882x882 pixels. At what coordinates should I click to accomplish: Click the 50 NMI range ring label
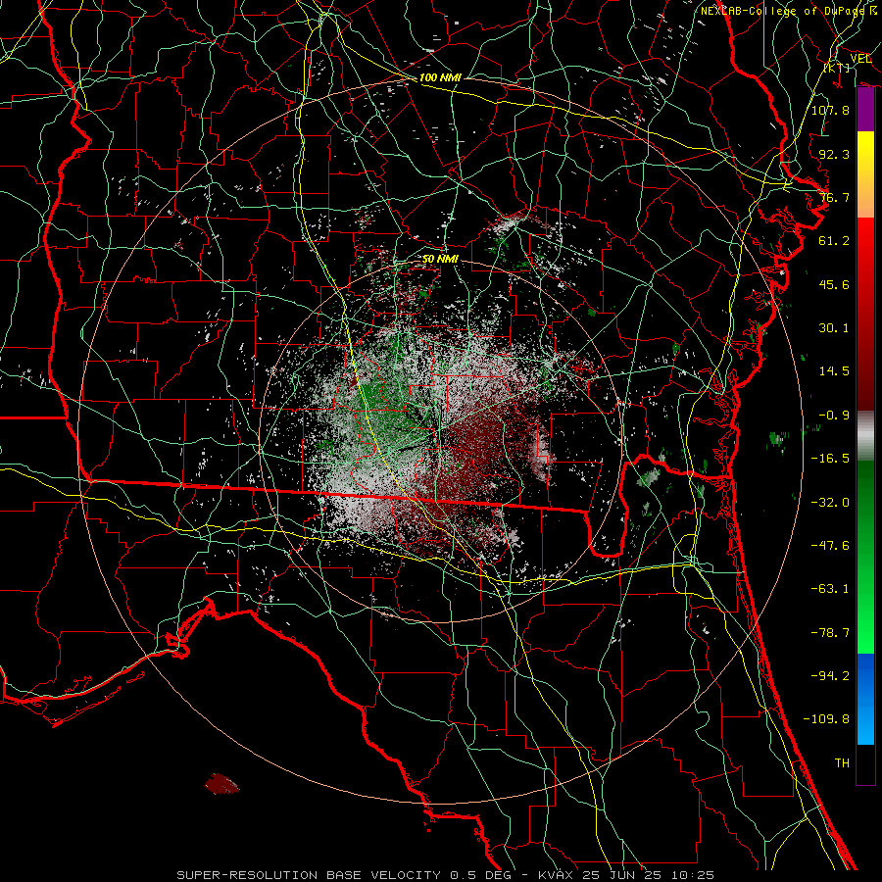(x=440, y=260)
